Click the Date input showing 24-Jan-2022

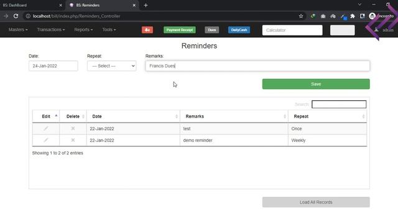(53, 66)
